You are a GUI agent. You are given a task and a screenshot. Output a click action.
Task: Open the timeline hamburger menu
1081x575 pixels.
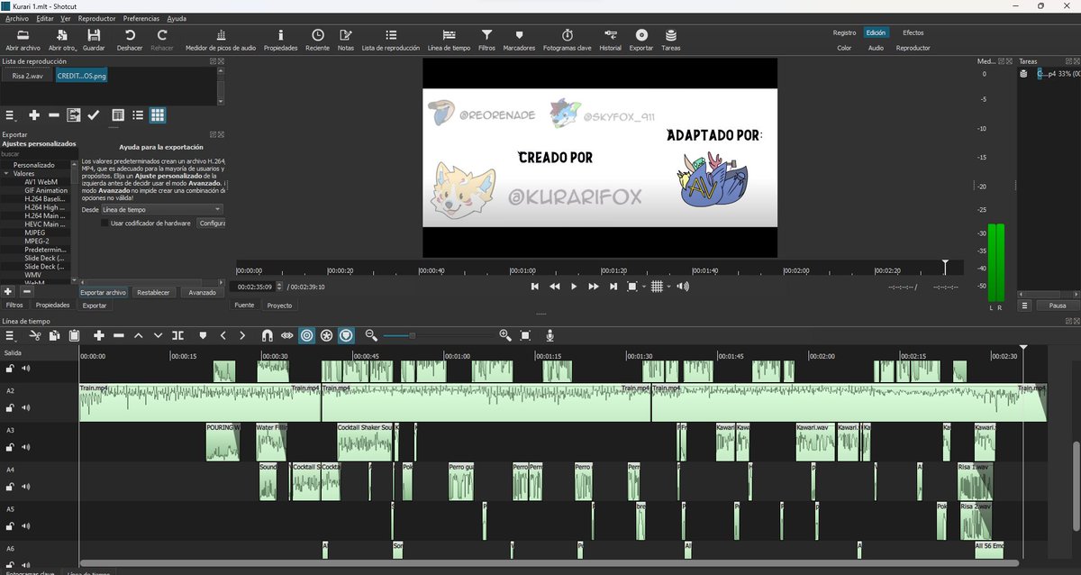tap(10, 335)
